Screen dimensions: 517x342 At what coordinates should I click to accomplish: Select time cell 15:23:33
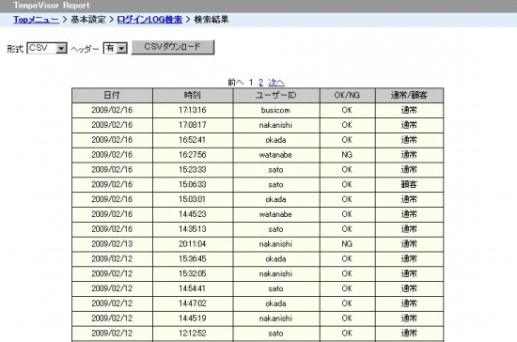[x=193, y=170]
